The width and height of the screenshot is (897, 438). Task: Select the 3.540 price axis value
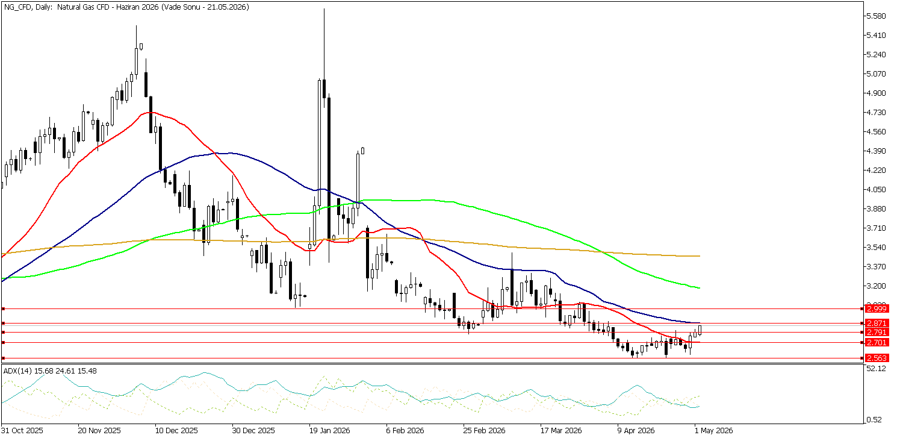877,247
